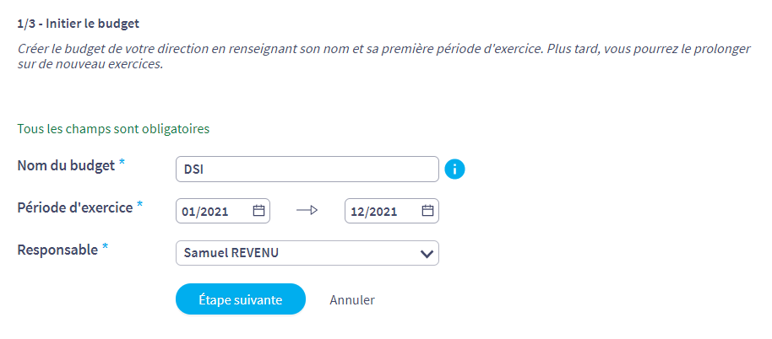Click the asterisk next to Nom du budget
The height and width of the screenshot is (339, 772).
[x=122, y=164]
